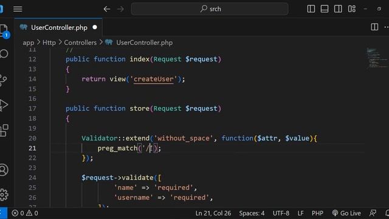
Task: Toggle the primary side bar layout icon
Action: tap(311, 9)
